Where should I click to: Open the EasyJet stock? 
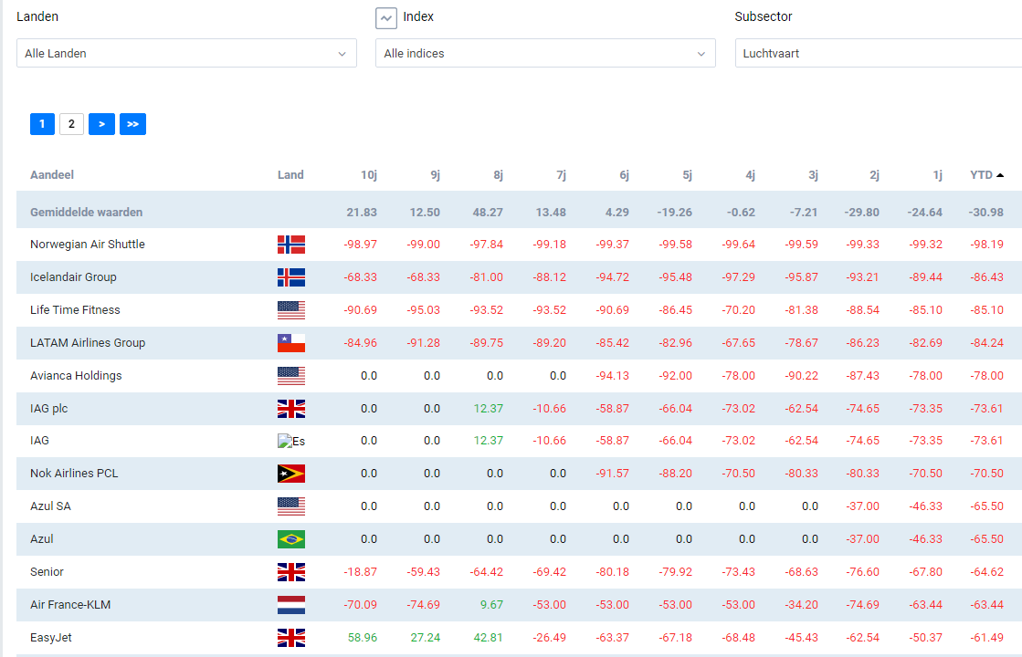[x=51, y=638]
